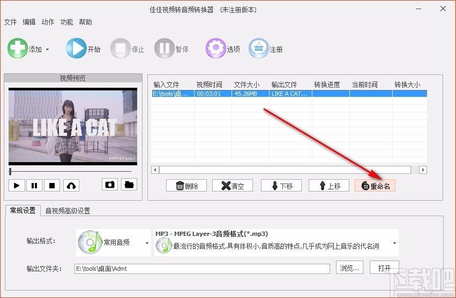Click the LIKE A CAT… output file cell
The image size is (456, 298).
[290, 94]
